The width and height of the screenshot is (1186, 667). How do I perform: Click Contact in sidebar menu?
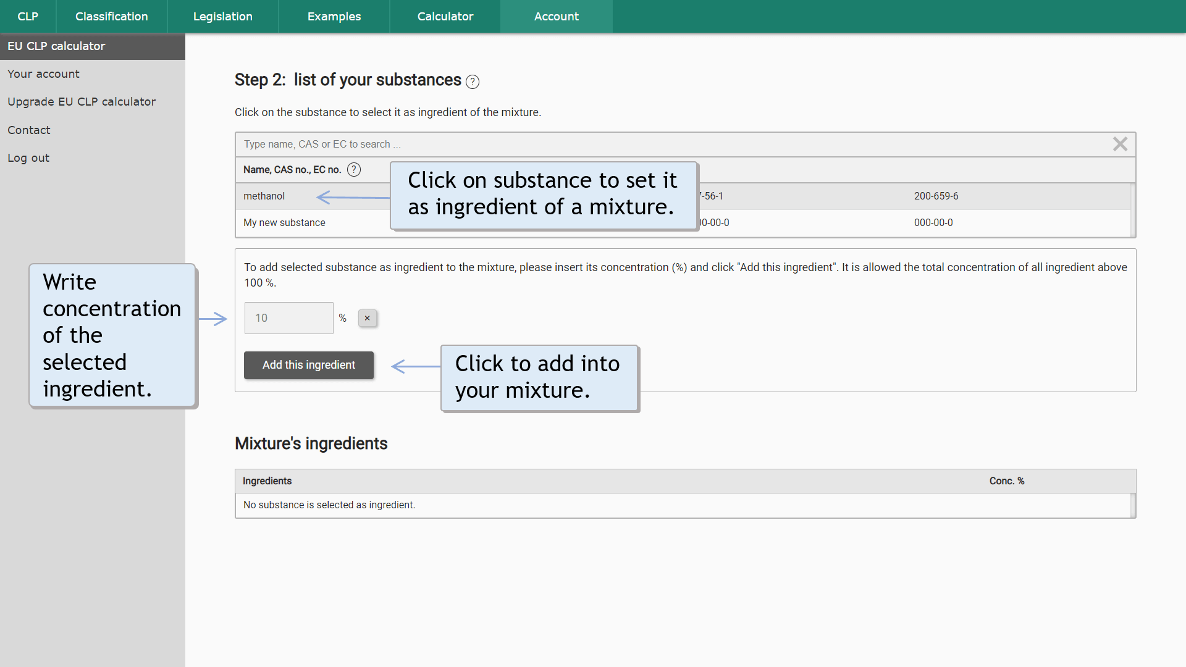pyautogui.click(x=29, y=130)
